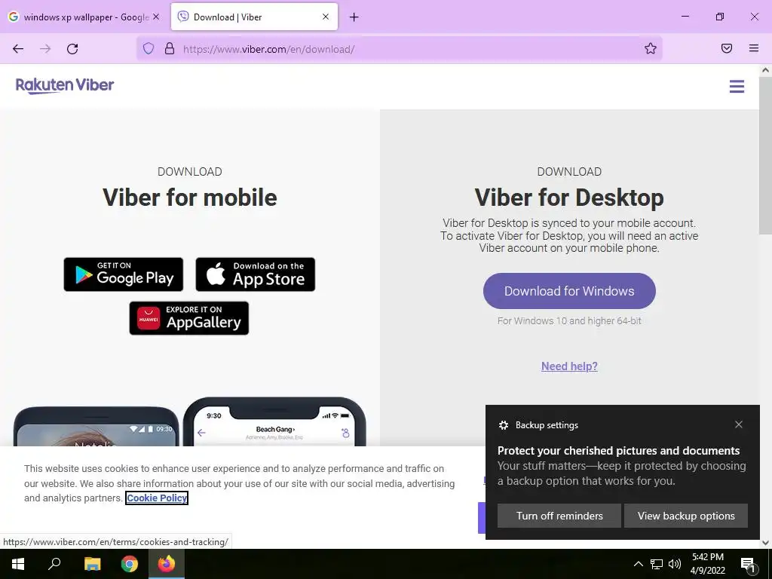Click 'Viber for mobile' heading text

189,198
